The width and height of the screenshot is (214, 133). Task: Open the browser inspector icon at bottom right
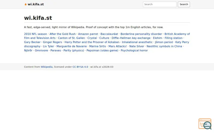coord(205,124)
